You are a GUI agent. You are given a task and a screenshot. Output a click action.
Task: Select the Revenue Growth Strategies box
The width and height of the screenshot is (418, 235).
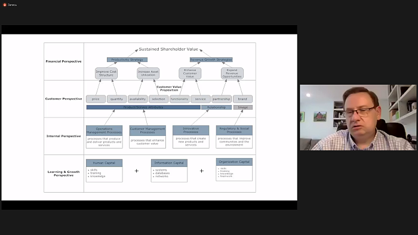211,60
